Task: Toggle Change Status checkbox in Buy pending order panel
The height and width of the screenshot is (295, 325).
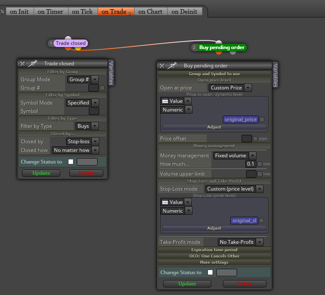Action: (x=210, y=273)
